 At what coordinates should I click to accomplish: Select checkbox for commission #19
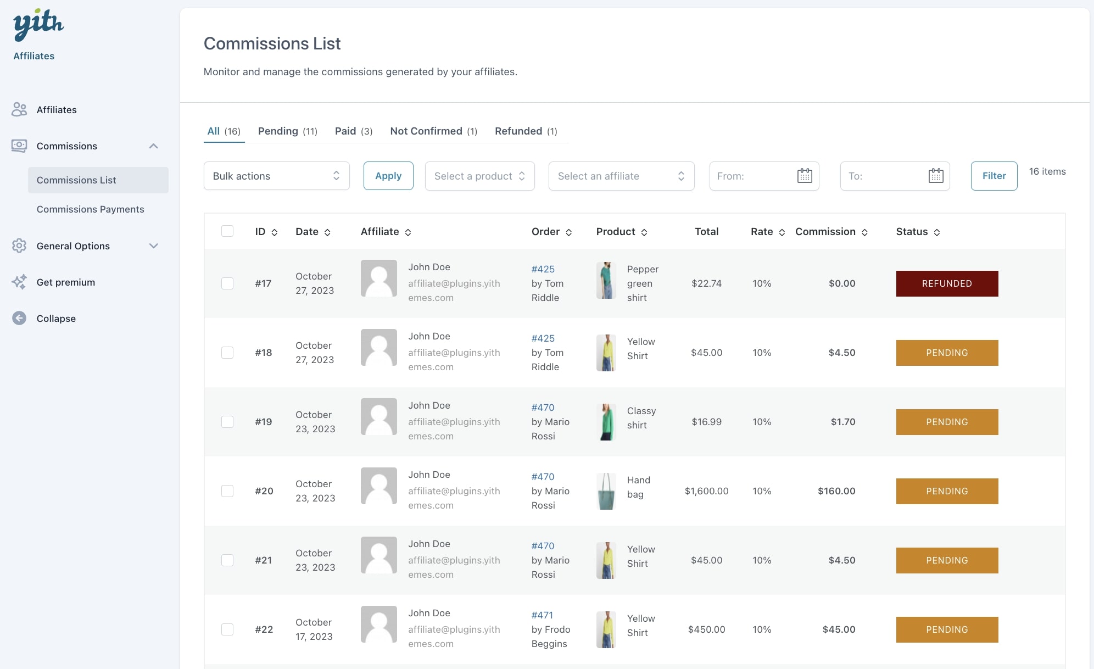[227, 422]
